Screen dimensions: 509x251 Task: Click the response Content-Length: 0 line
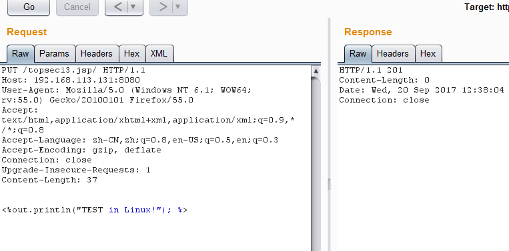pos(384,80)
